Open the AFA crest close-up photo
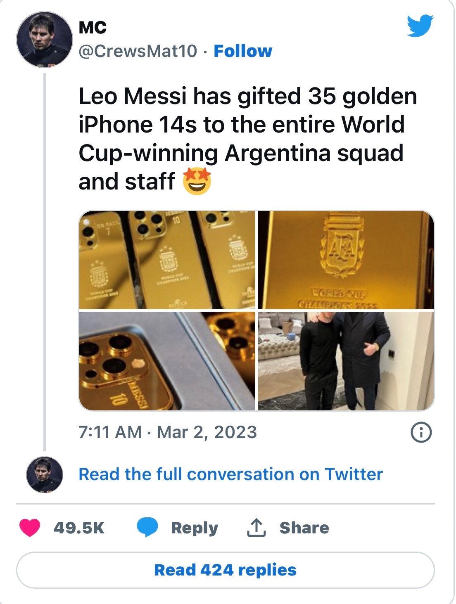The image size is (456, 604). tap(346, 260)
